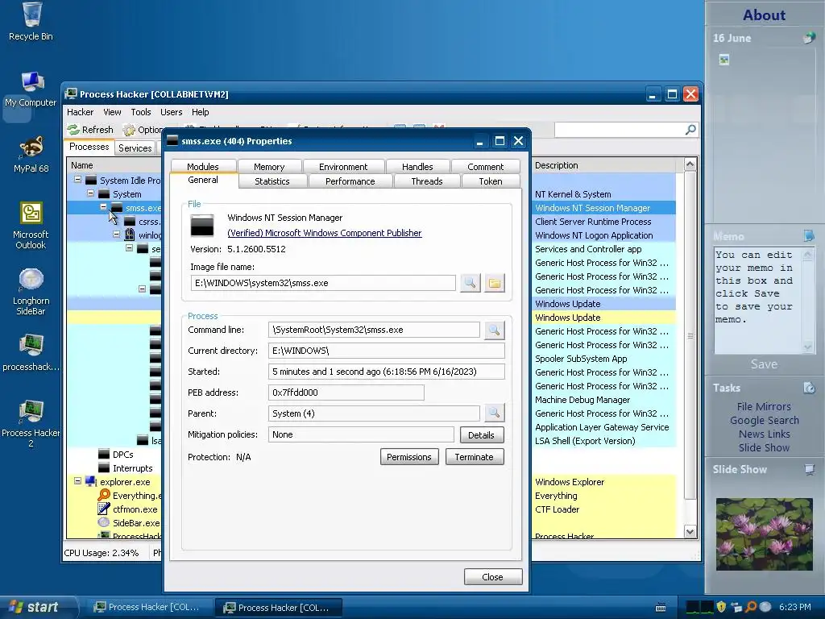The width and height of the screenshot is (825, 619).
Task: Click small picture icon under 16 June
Action: tap(724, 60)
